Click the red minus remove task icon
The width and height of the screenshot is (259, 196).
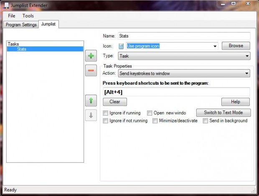91,70
